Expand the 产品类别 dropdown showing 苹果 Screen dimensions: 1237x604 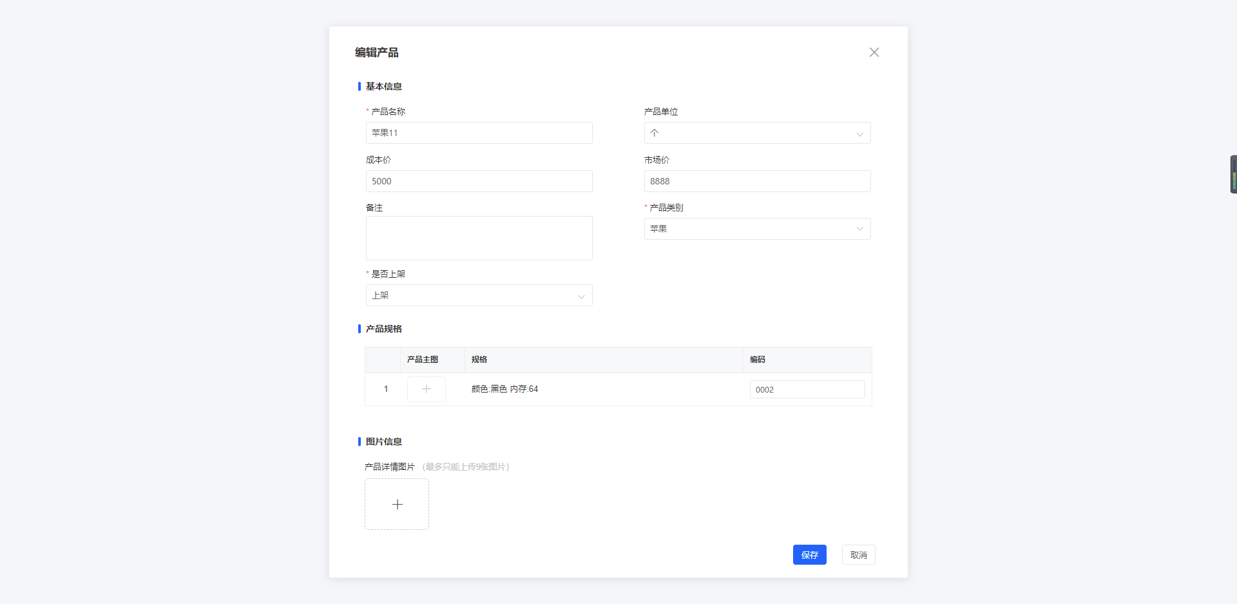(x=757, y=229)
